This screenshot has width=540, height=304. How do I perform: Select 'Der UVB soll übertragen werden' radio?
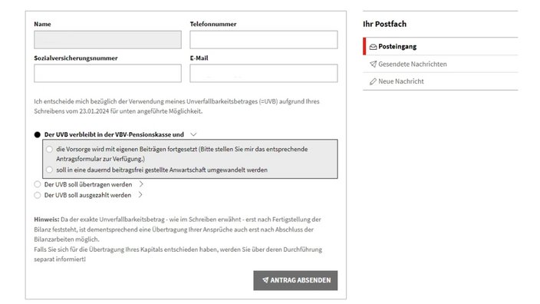37,184
